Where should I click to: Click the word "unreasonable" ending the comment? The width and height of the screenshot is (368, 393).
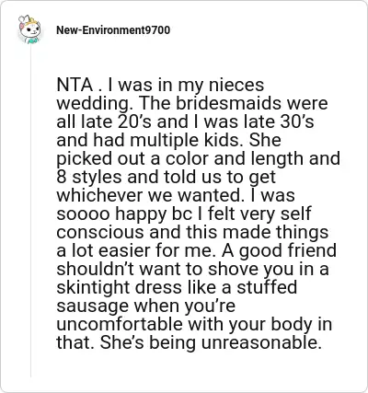tap(261, 342)
